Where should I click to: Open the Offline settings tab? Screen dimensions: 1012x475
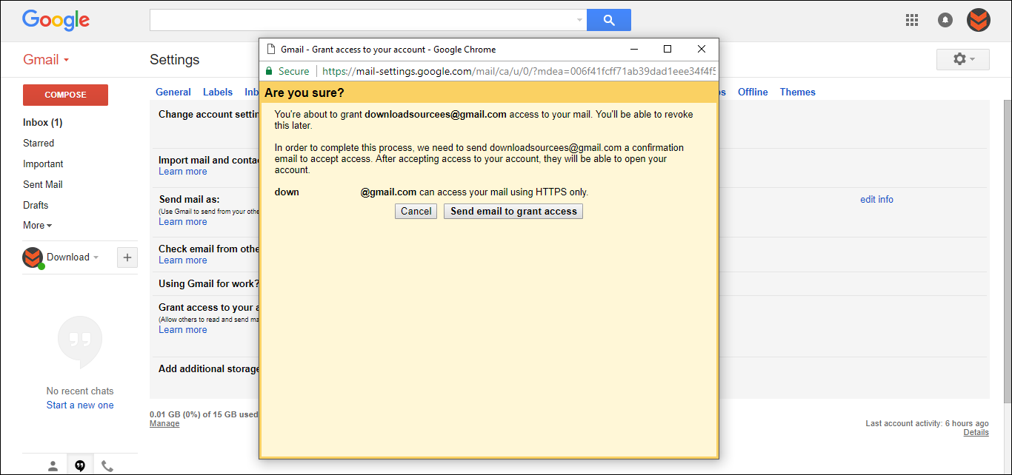click(753, 92)
